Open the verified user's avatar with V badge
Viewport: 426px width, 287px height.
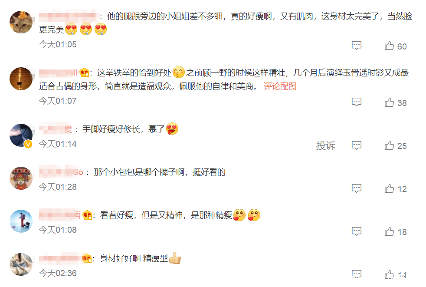[x=21, y=135]
